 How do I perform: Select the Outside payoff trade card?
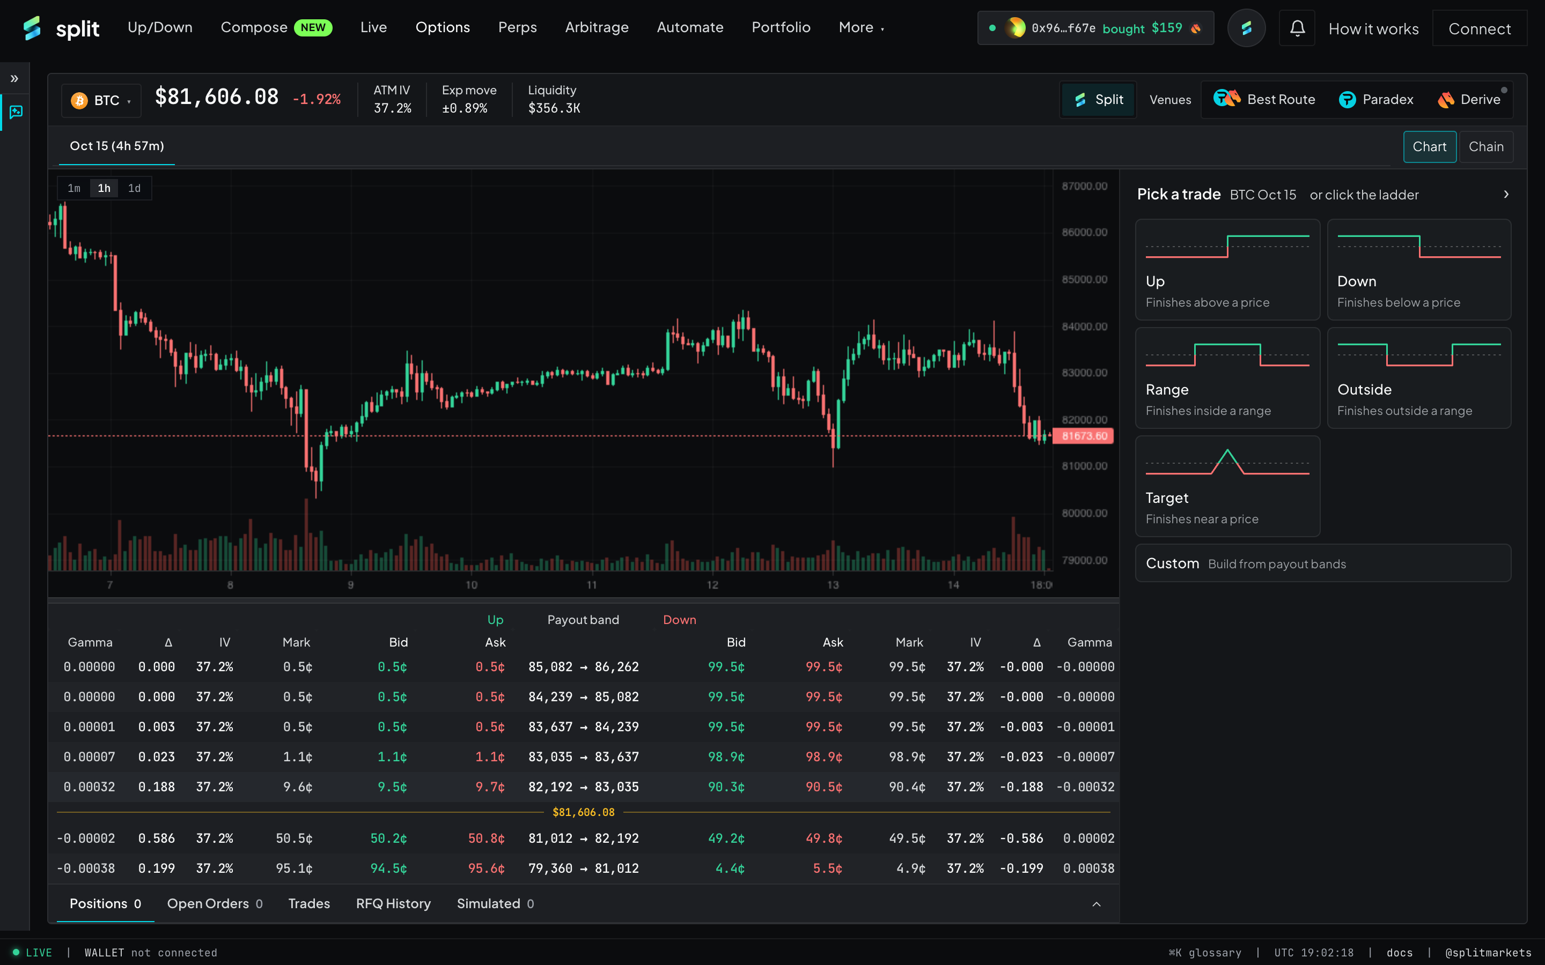1418,378
